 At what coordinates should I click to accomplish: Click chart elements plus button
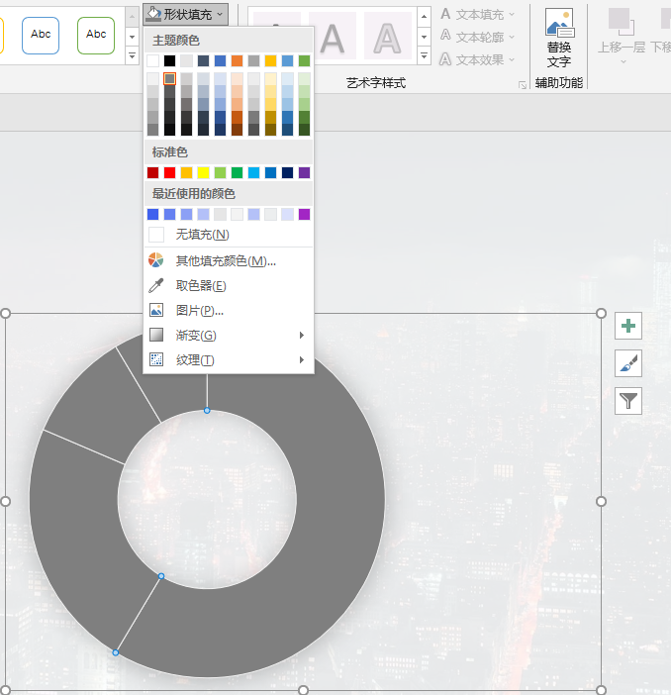click(x=628, y=326)
